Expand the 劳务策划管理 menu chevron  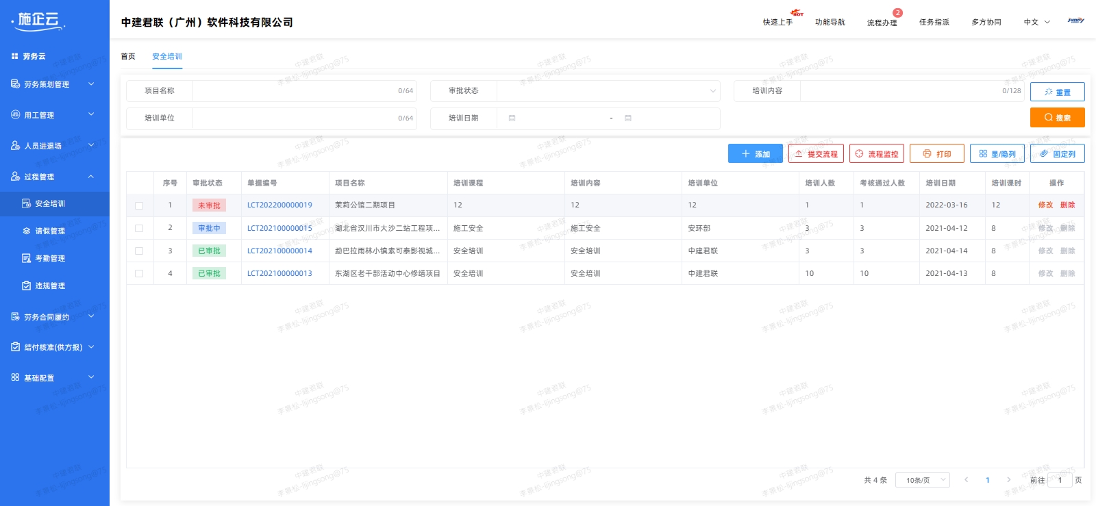tap(91, 84)
